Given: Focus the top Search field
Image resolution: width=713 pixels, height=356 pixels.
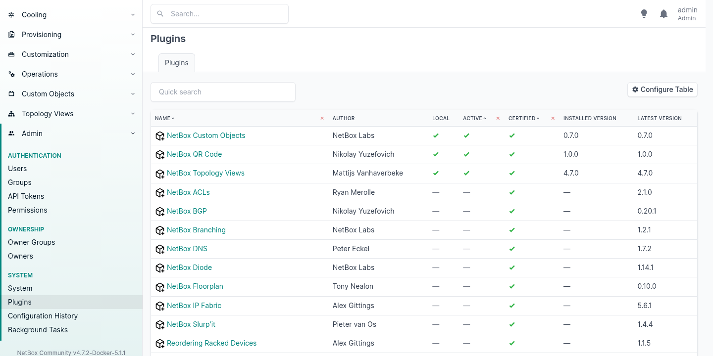Looking at the screenshot, I should 219,14.
